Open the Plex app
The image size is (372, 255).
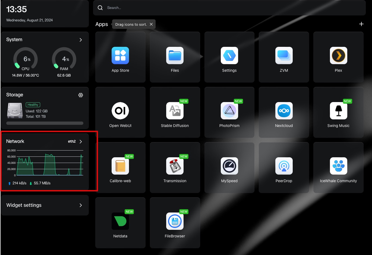339,55
